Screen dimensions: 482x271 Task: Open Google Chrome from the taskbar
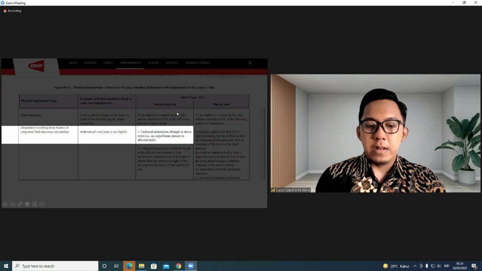pos(178,266)
